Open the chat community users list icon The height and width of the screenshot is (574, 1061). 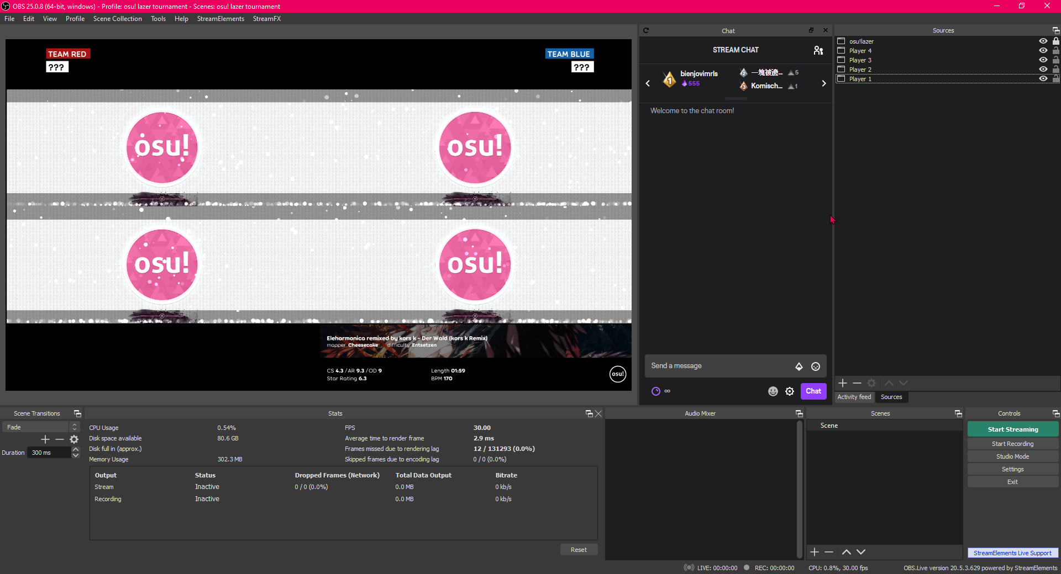[818, 50]
